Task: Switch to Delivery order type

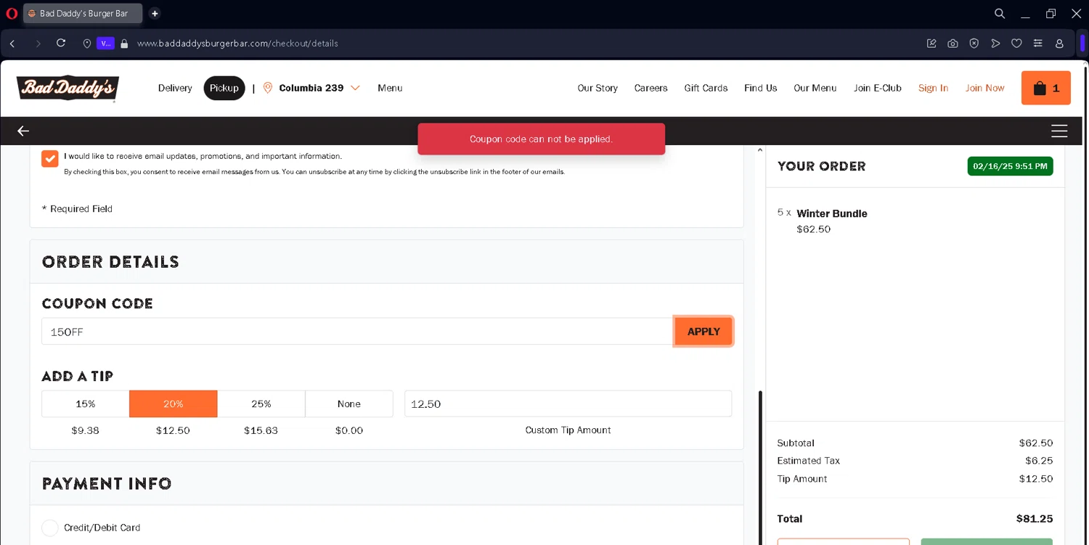Action: 175,88
